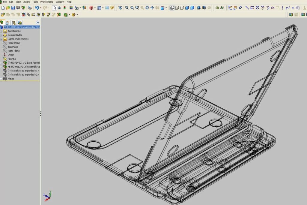This screenshot has height=205, width=307.
Task: Click the Rebuild traffic light icon
Action: (64, 8)
